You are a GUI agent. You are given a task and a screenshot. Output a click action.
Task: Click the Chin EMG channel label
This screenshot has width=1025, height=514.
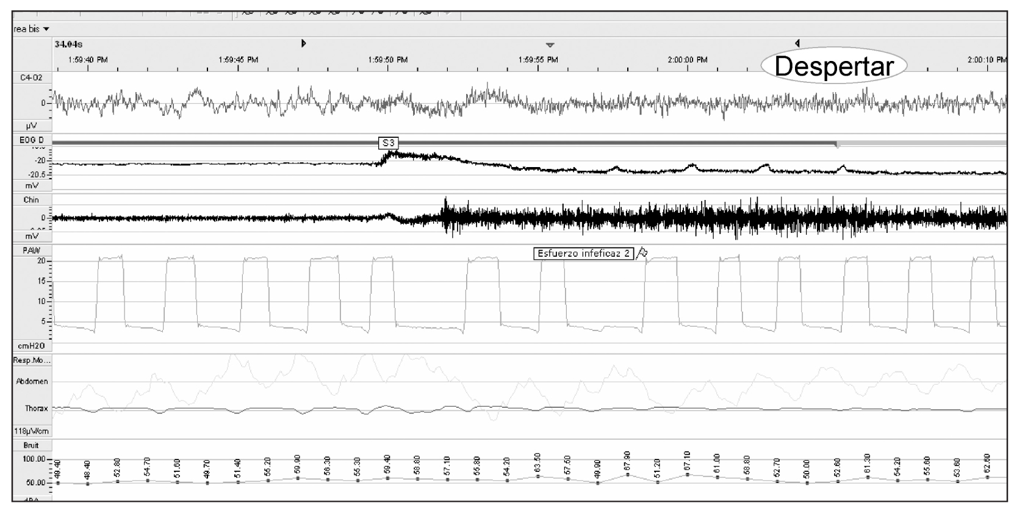[x=31, y=200]
